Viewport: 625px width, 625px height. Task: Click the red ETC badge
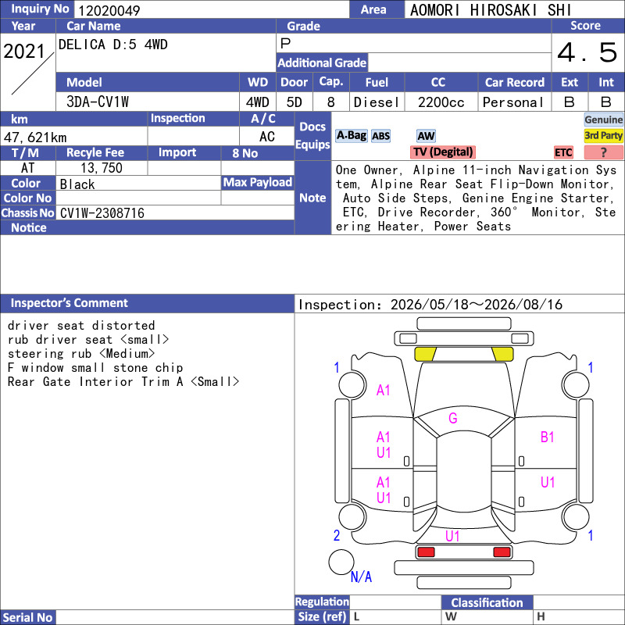pos(563,152)
